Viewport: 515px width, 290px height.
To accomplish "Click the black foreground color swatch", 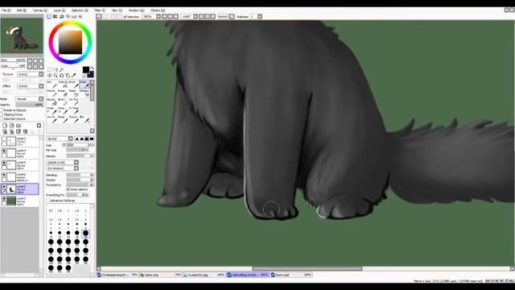I will 86,70.
